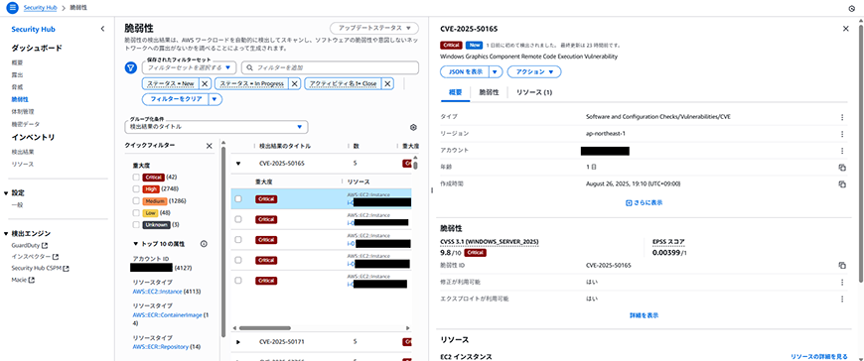The image size is (864, 361).
Task: Open アップデートステータス dropdown
Action: 374,28
